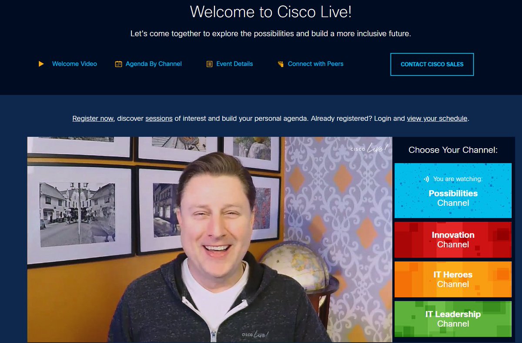This screenshot has height=343, width=522.
Task: Click the play icon beside Welcome Video
Action: (x=41, y=64)
